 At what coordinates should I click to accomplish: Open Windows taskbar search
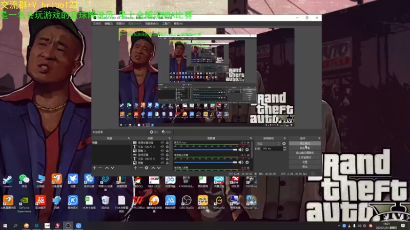click(15, 226)
